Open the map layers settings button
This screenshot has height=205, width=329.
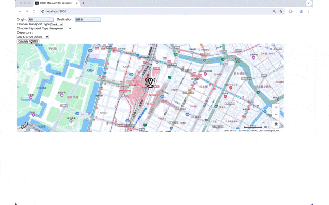point(276,124)
